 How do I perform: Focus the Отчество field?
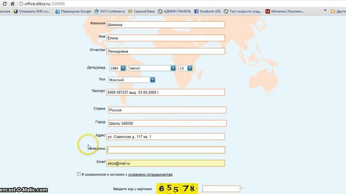(166, 51)
